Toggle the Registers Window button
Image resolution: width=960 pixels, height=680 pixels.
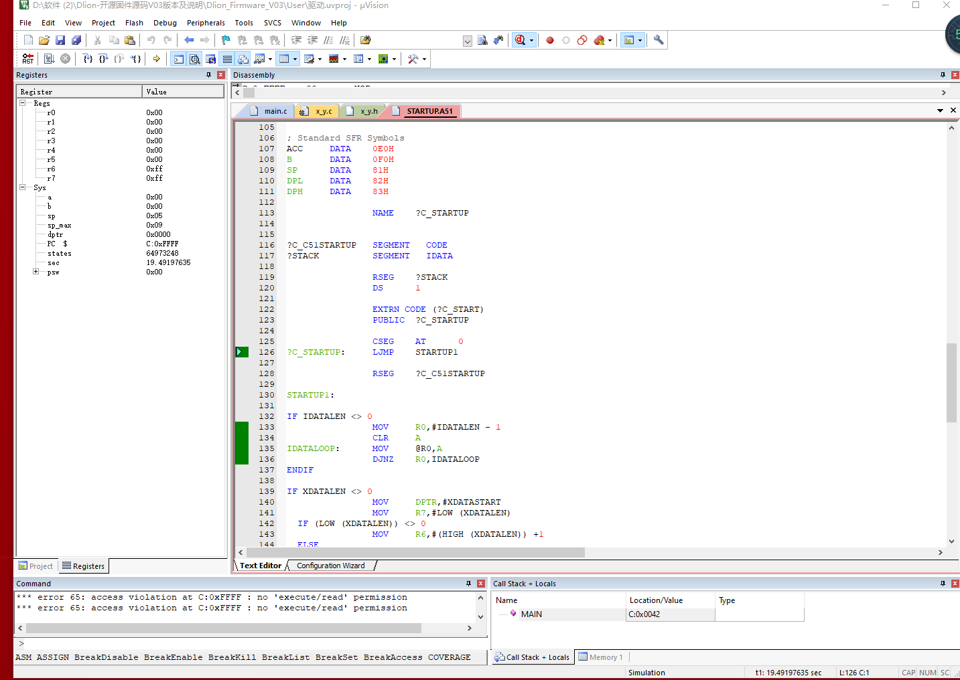tap(227, 59)
